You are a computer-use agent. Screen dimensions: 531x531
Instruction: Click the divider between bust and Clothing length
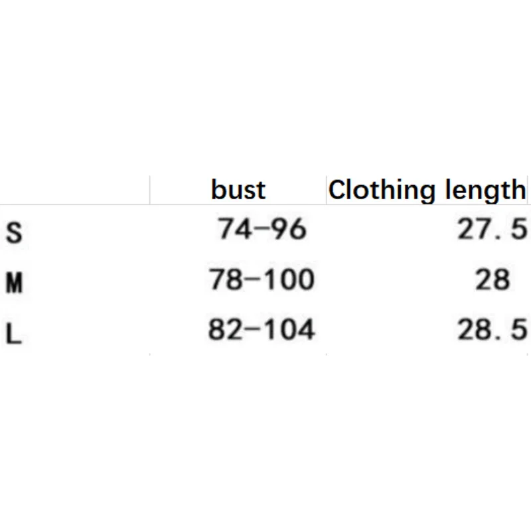pyautogui.click(x=326, y=190)
